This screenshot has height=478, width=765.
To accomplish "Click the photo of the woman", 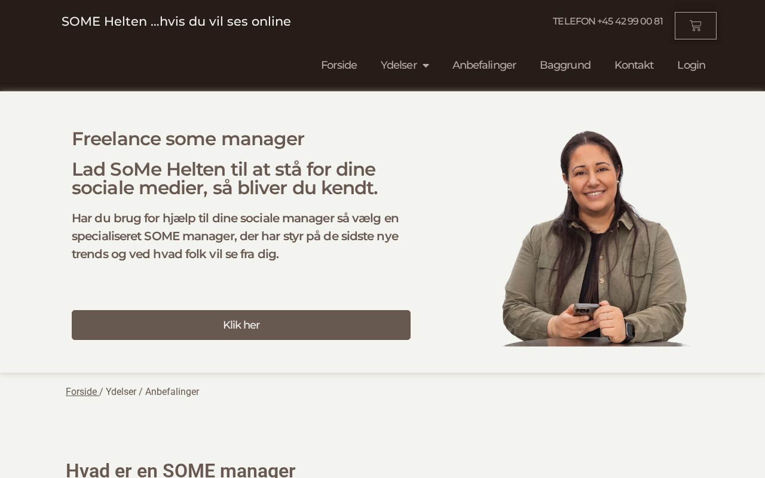I will (x=596, y=238).
